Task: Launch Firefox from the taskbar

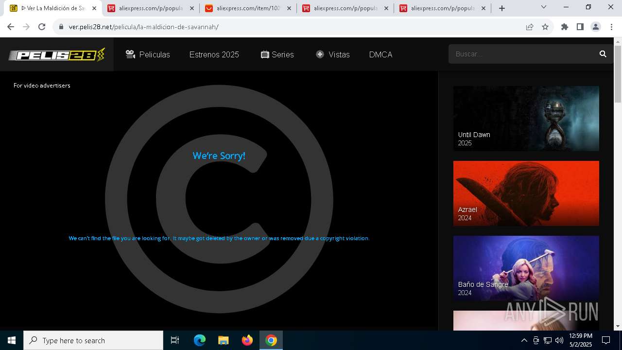Action: pyautogui.click(x=247, y=340)
